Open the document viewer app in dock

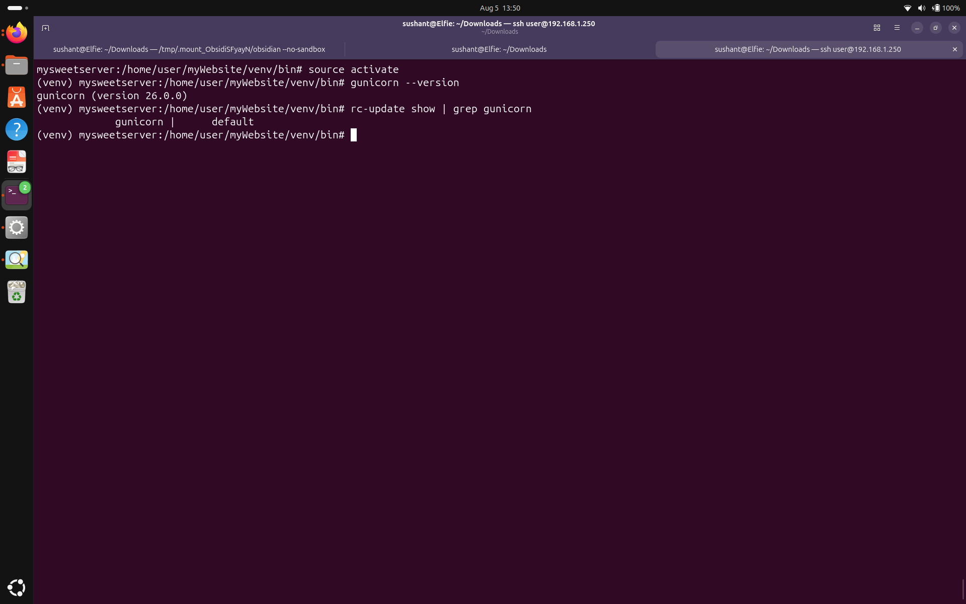click(17, 162)
